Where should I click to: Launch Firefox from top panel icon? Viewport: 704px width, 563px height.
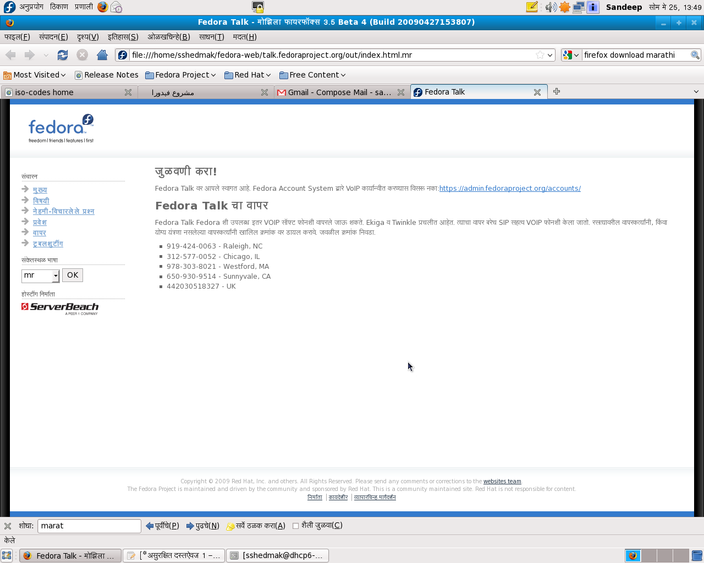(x=103, y=7)
